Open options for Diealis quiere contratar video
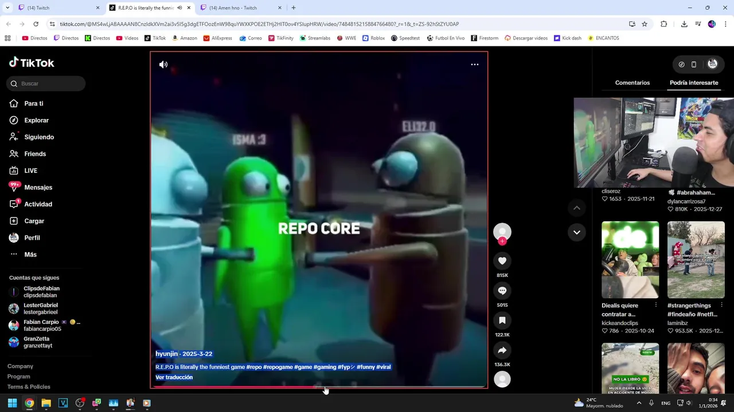The image size is (734, 412). tap(656, 306)
